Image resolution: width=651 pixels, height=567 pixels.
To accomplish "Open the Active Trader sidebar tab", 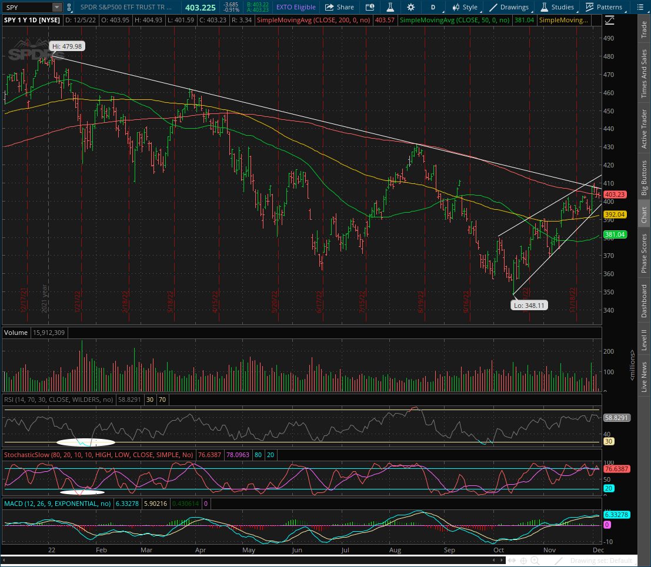I will [644, 129].
